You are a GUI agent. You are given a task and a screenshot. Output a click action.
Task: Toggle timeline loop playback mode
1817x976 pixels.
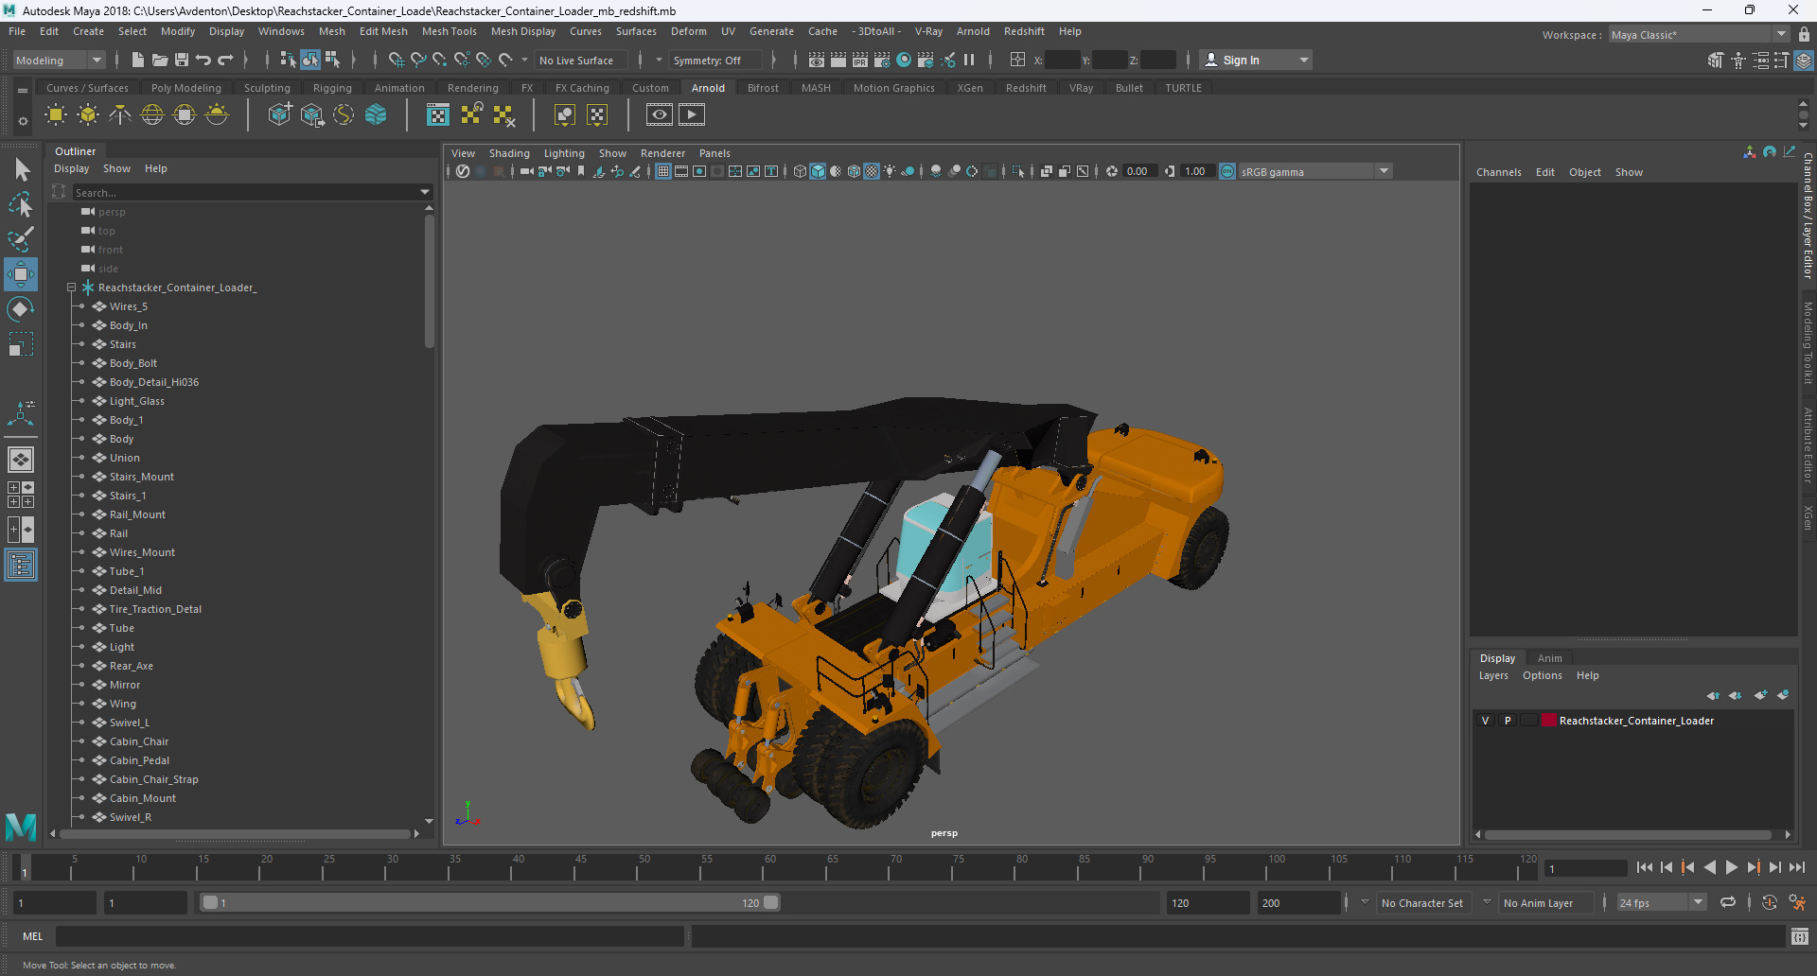[x=1728, y=902]
